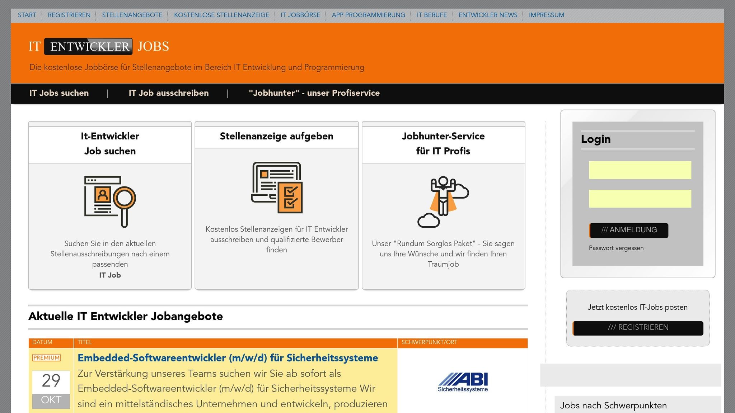Select the Jobhunter Profiservice navigation entry
This screenshot has width=735, height=413.
(x=314, y=93)
